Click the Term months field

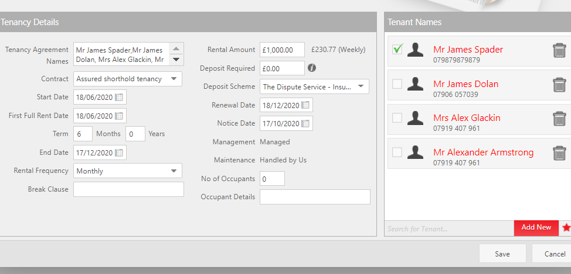(x=83, y=134)
